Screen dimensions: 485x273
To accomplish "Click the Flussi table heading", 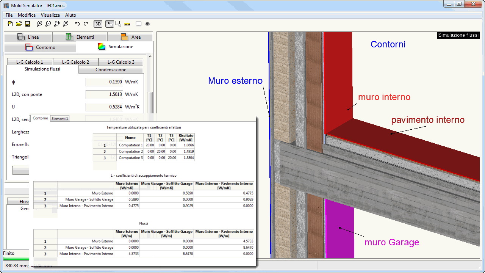I will click(x=144, y=223).
